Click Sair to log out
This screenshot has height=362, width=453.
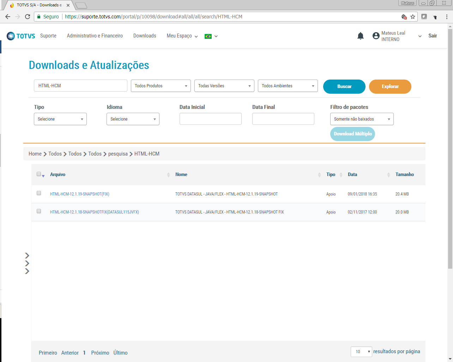coord(433,36)
